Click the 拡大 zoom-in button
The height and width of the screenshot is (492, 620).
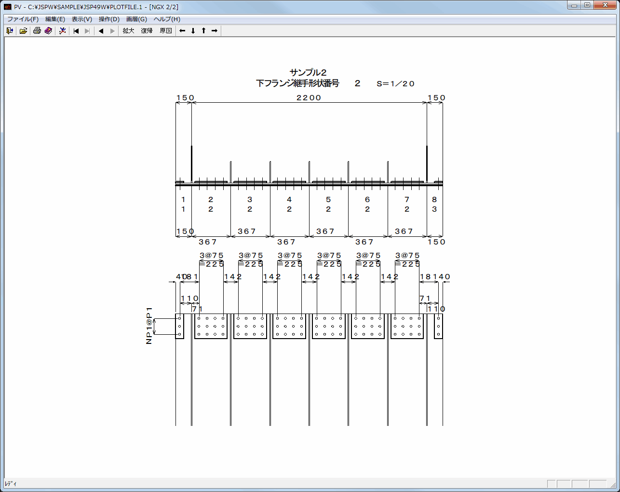128,31
